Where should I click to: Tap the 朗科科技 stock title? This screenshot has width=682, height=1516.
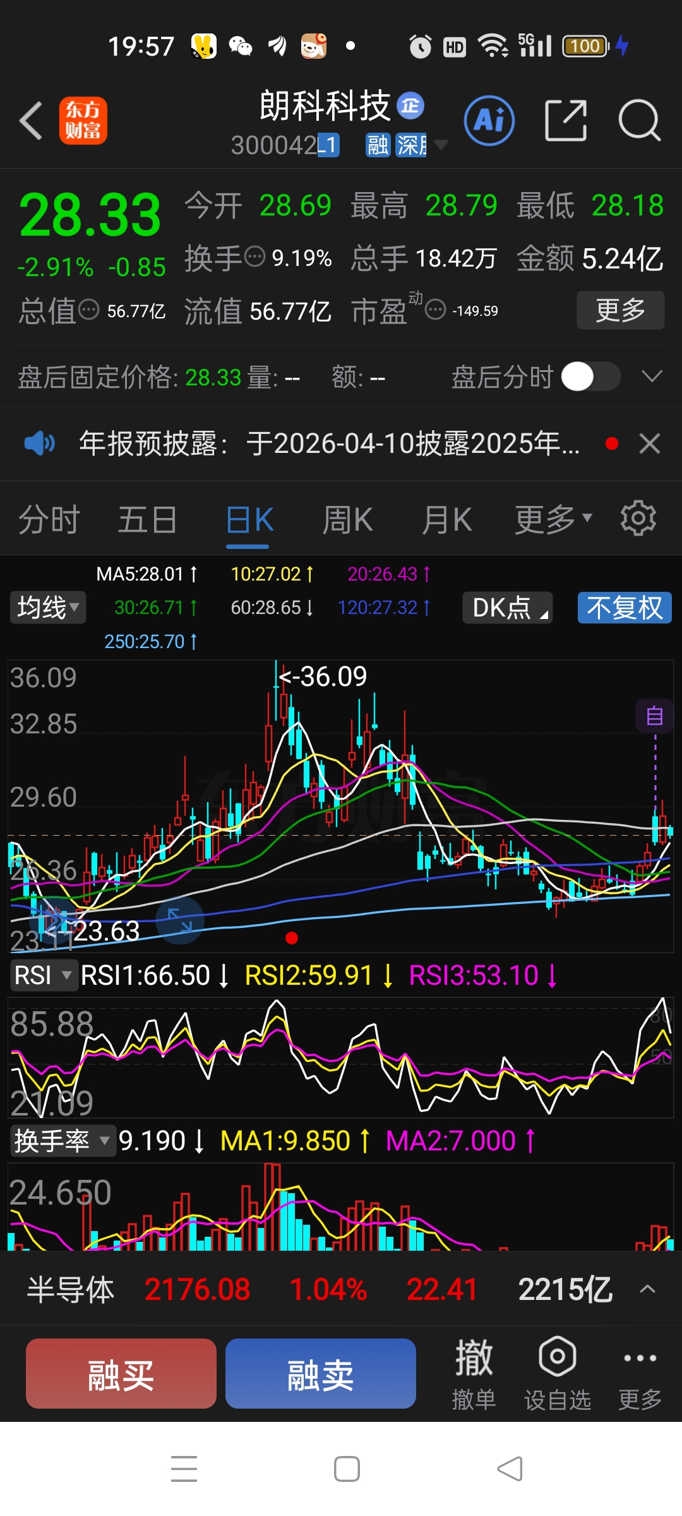point(325,105)
